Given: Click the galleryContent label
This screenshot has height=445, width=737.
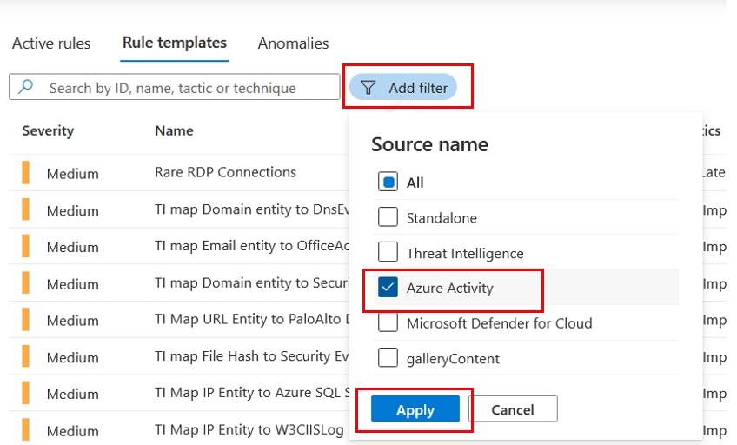Looking at the screenshot, I should [453, 359].
